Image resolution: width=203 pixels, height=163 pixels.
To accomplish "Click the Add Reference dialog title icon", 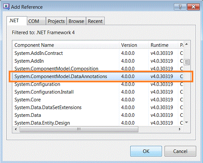I will (x=6, y=7).
